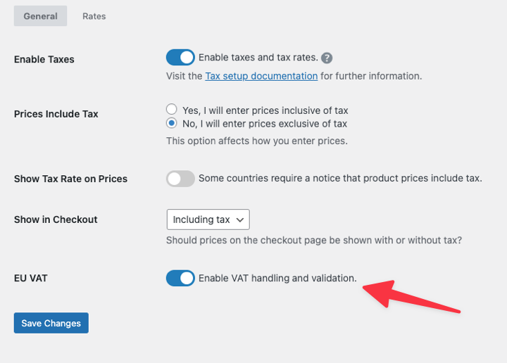Screen dimensions: 507x363
Task: Click the "Some countries require a notice" label
Action: coord(340,179)
